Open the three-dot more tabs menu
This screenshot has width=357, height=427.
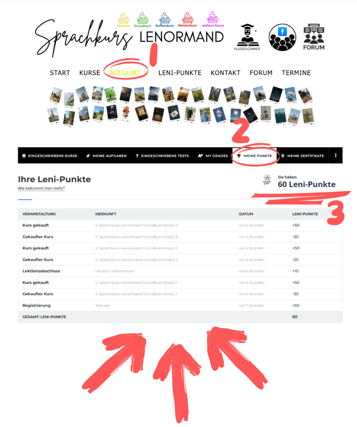pos(335,156)
